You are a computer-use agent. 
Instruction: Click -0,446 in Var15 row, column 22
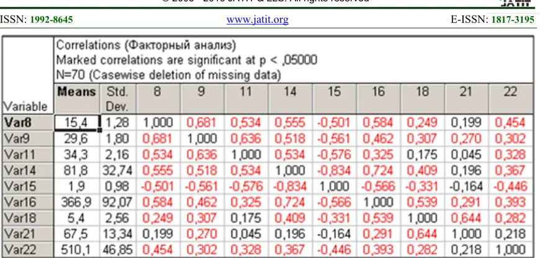pyautogui.click(x=510, y=186)
